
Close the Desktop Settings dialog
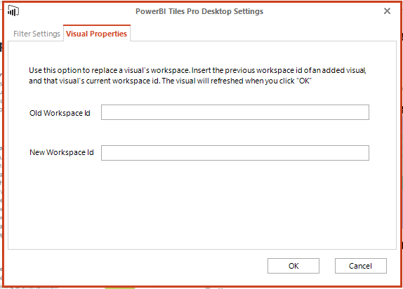(387, 11)
